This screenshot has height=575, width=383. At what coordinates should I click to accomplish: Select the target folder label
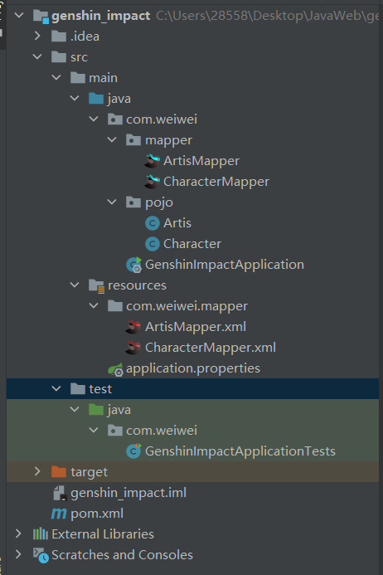89,473
